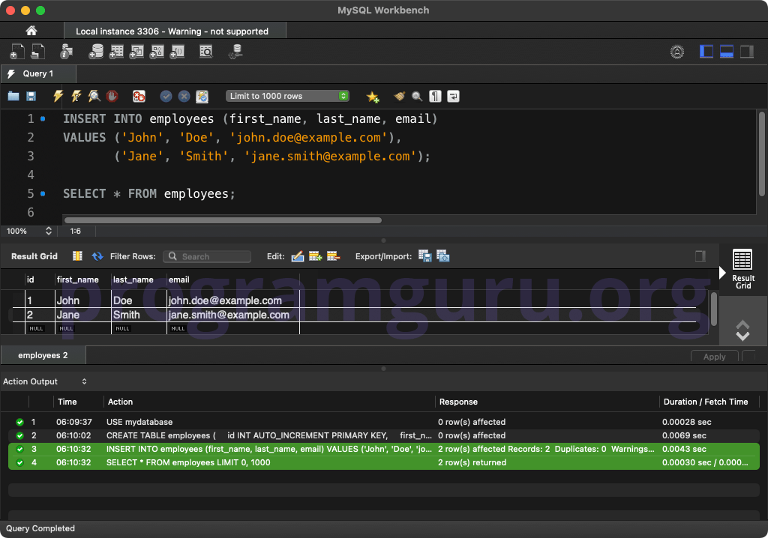Create a new SQL tab icon
768x538 pixels.
tap(17, 52)
